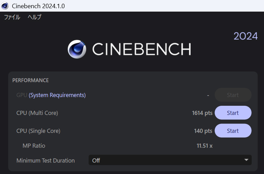This screenshot has height=174, width=264.
Task: Click the Minimum Test Duration label
Action: click(x=46, y=161)
